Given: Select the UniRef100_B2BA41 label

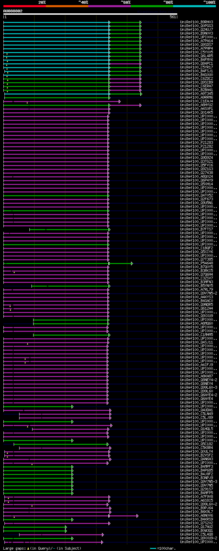Looking at the screenshot, I should (x=197, y=90).
